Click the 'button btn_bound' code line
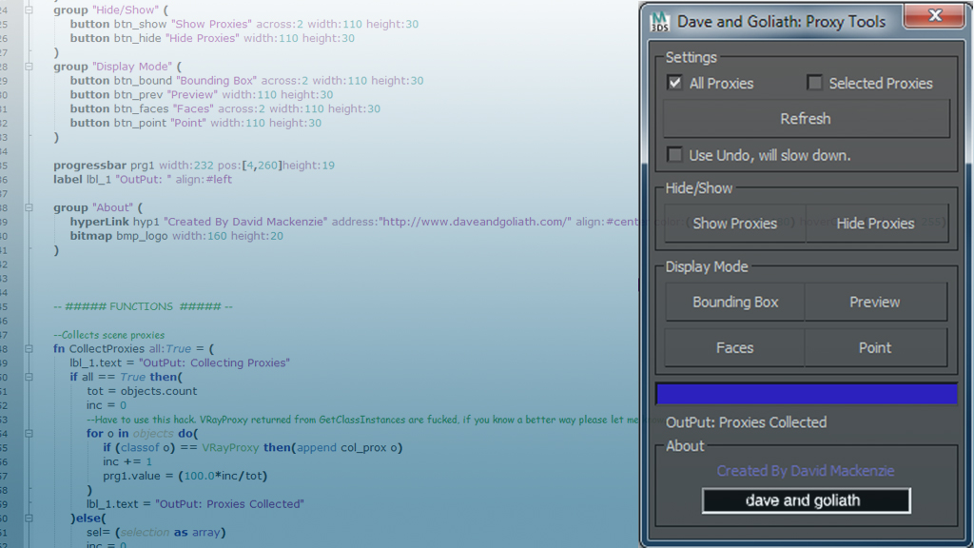 click(246, 81)
